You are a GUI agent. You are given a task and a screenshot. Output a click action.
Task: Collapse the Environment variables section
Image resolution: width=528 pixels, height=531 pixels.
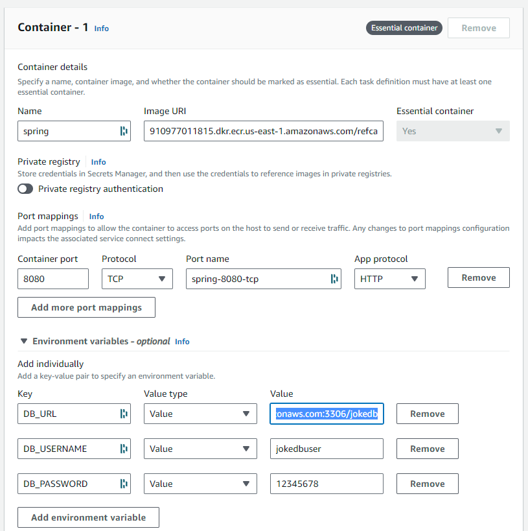pyautogui.click(x=24, y=341)
